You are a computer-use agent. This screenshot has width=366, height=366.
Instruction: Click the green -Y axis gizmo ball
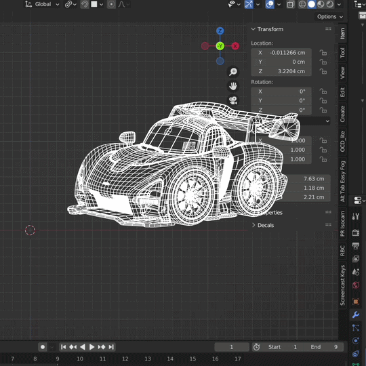point(220,46)
